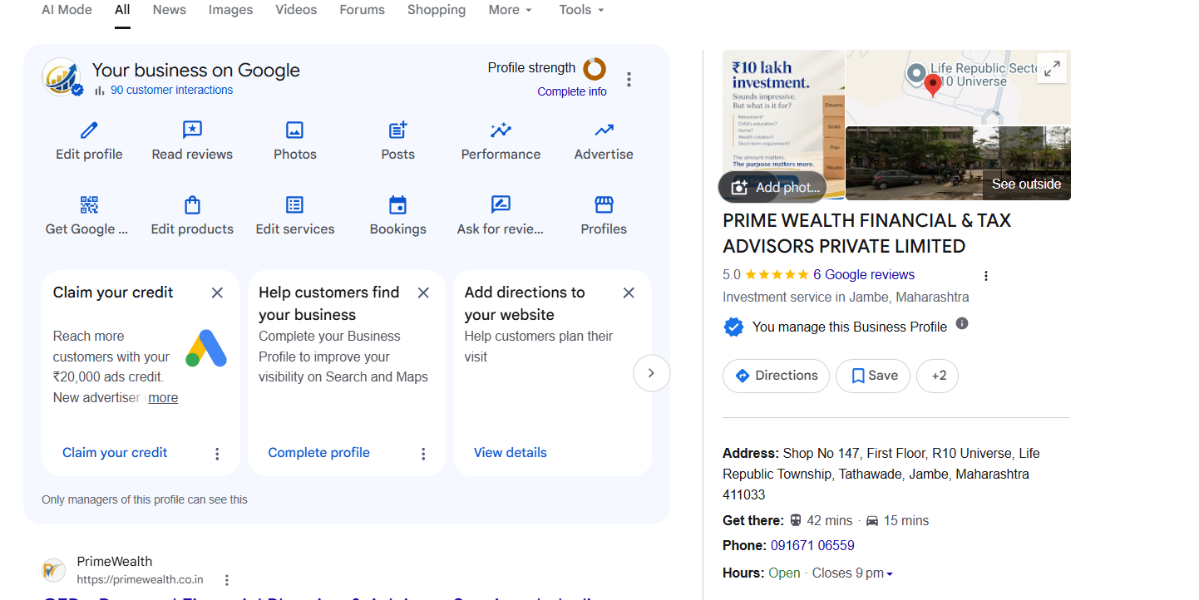The image size is (1199, 600).
Task: Dismiss Help customers find your business card
Action: 423,293
